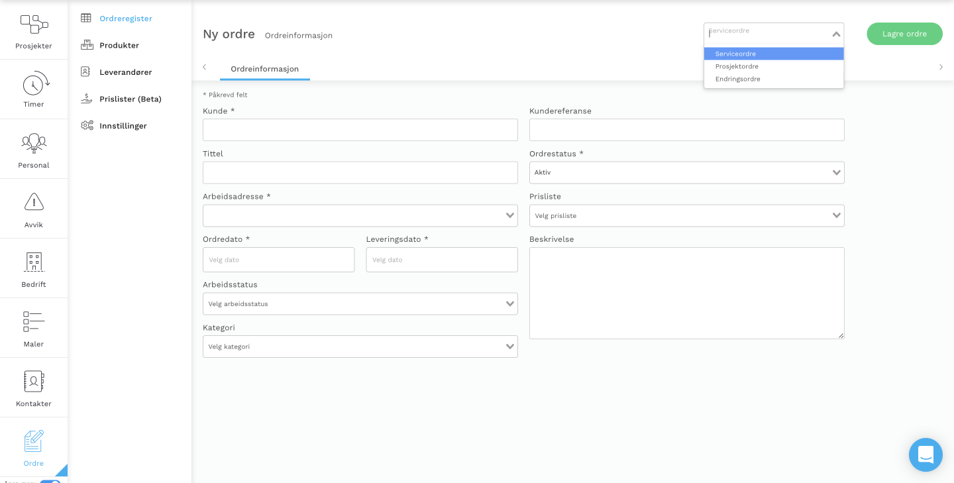The image size is (954, 483).
Task: Click into the Tittel field
Action: [x=360, y=173]
